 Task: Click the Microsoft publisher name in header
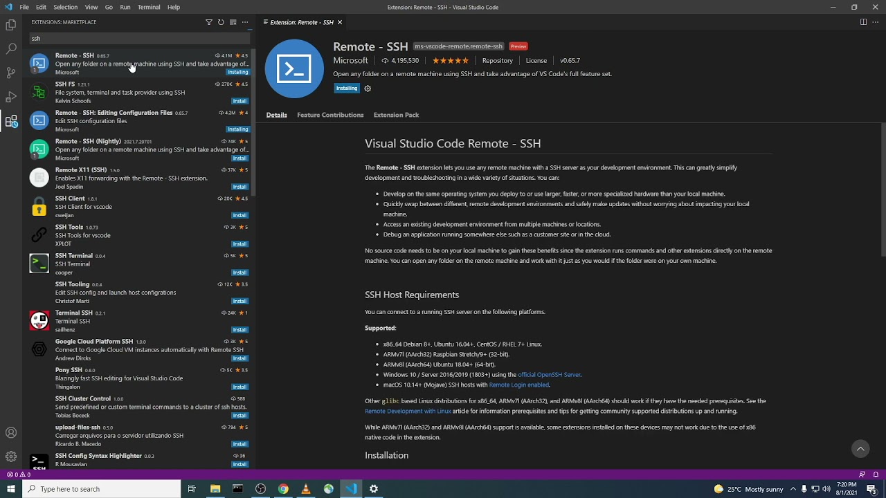(350, 61)
